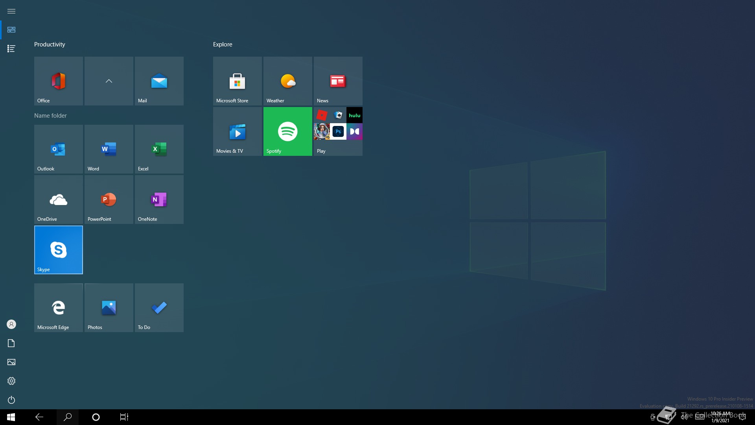The width and height of the screenshot is (755, 425).
Task: Open the Action Center notifications icon
Action: click(742, 417)
